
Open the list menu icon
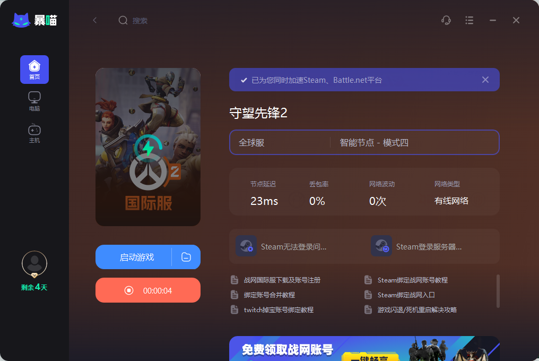[469, 20]
